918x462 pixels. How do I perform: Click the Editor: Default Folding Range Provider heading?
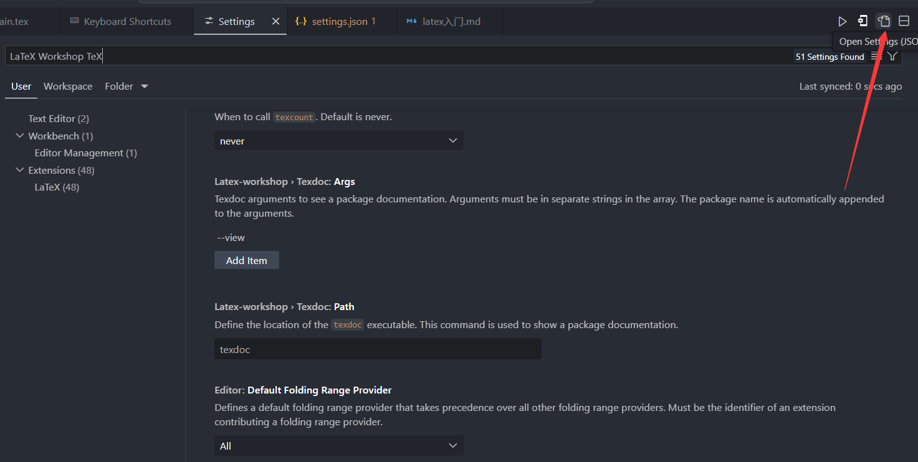[303, 390]
